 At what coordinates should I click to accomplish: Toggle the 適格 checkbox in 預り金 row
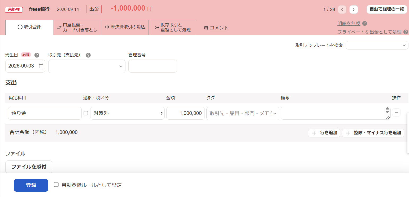(x=86, y=113)
